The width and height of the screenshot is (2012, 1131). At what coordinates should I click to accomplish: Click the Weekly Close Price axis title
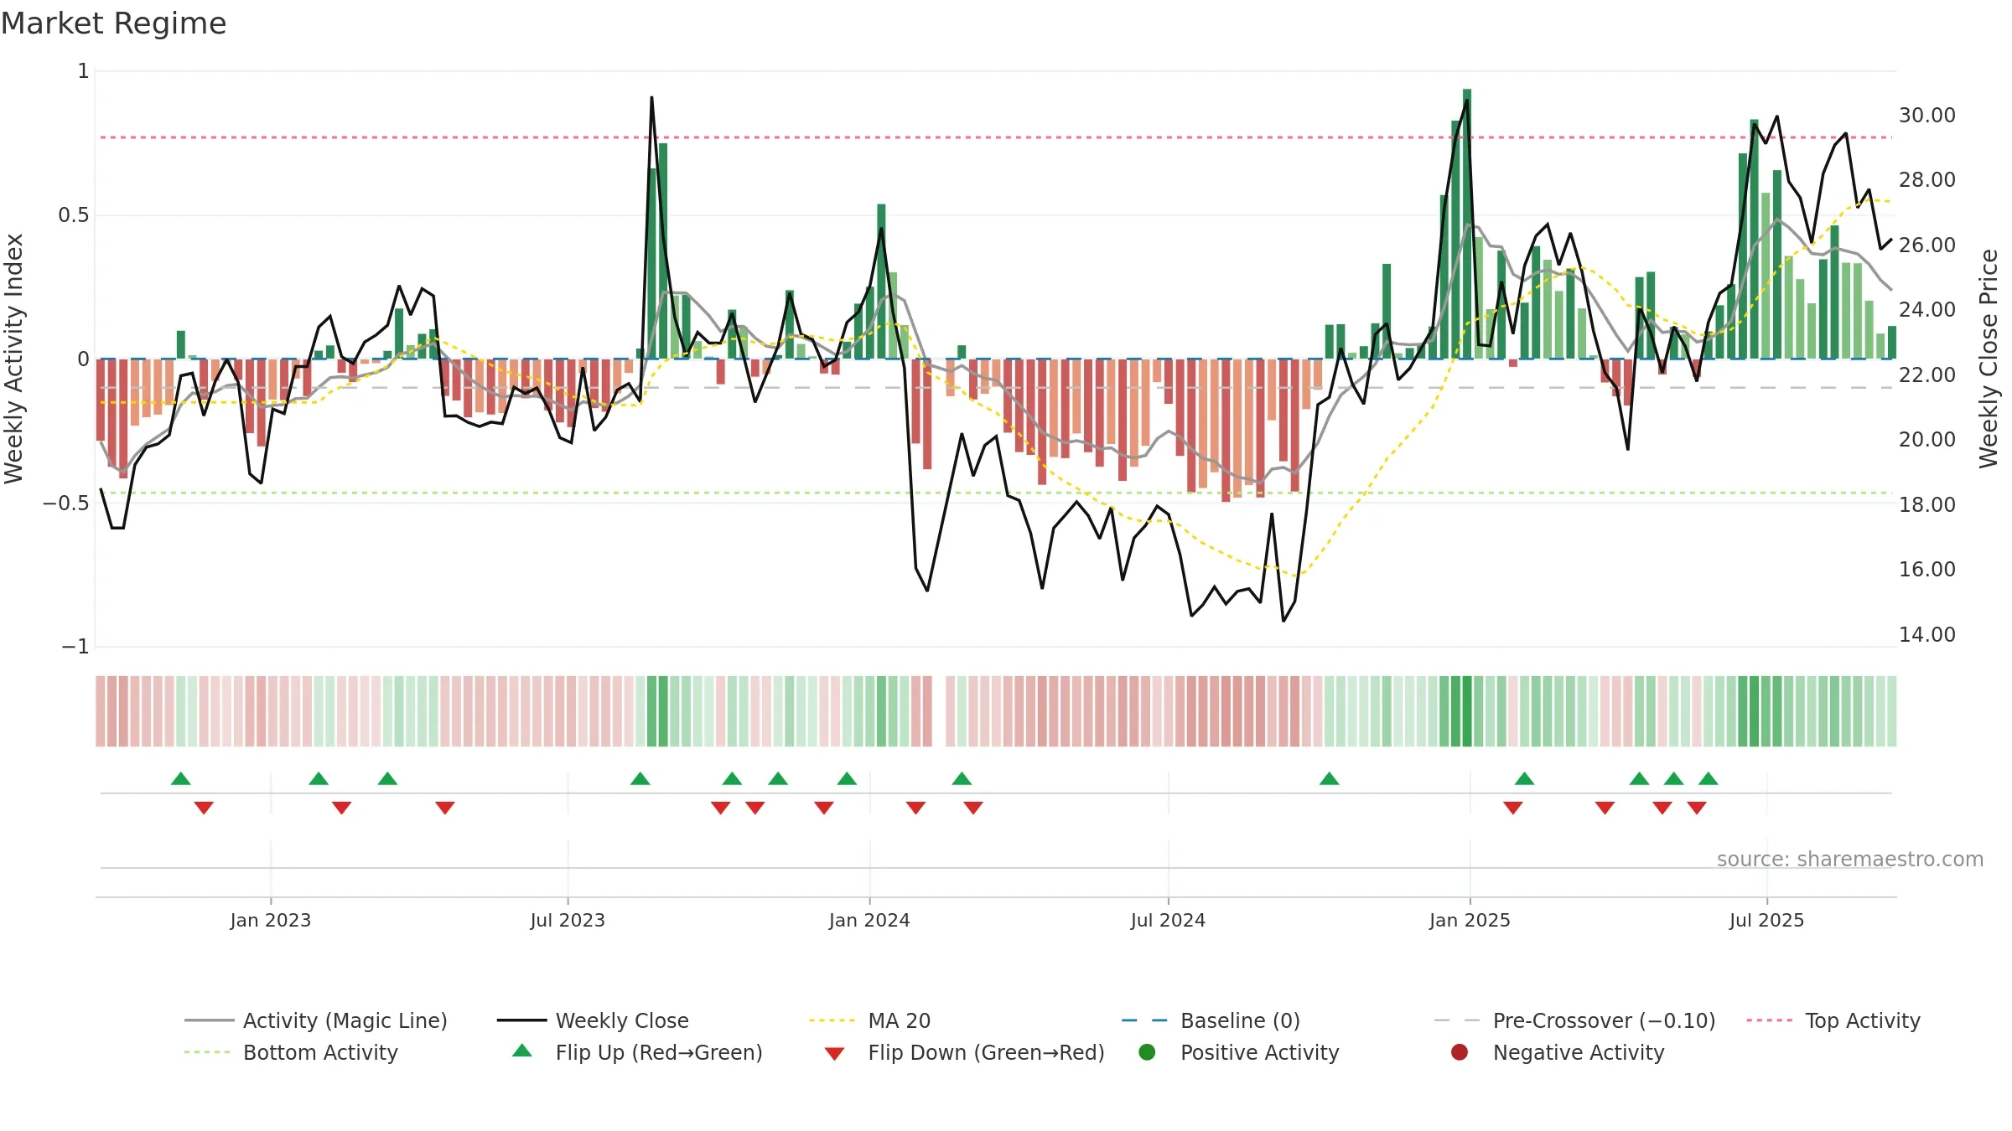[x=1989, y=359]
